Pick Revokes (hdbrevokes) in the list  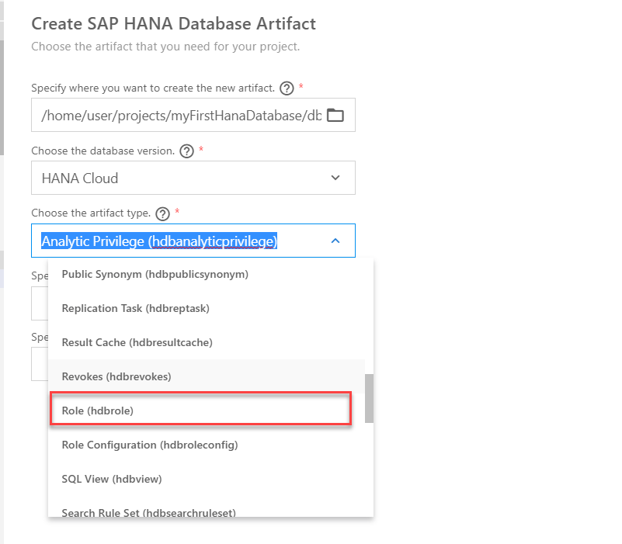116,376
